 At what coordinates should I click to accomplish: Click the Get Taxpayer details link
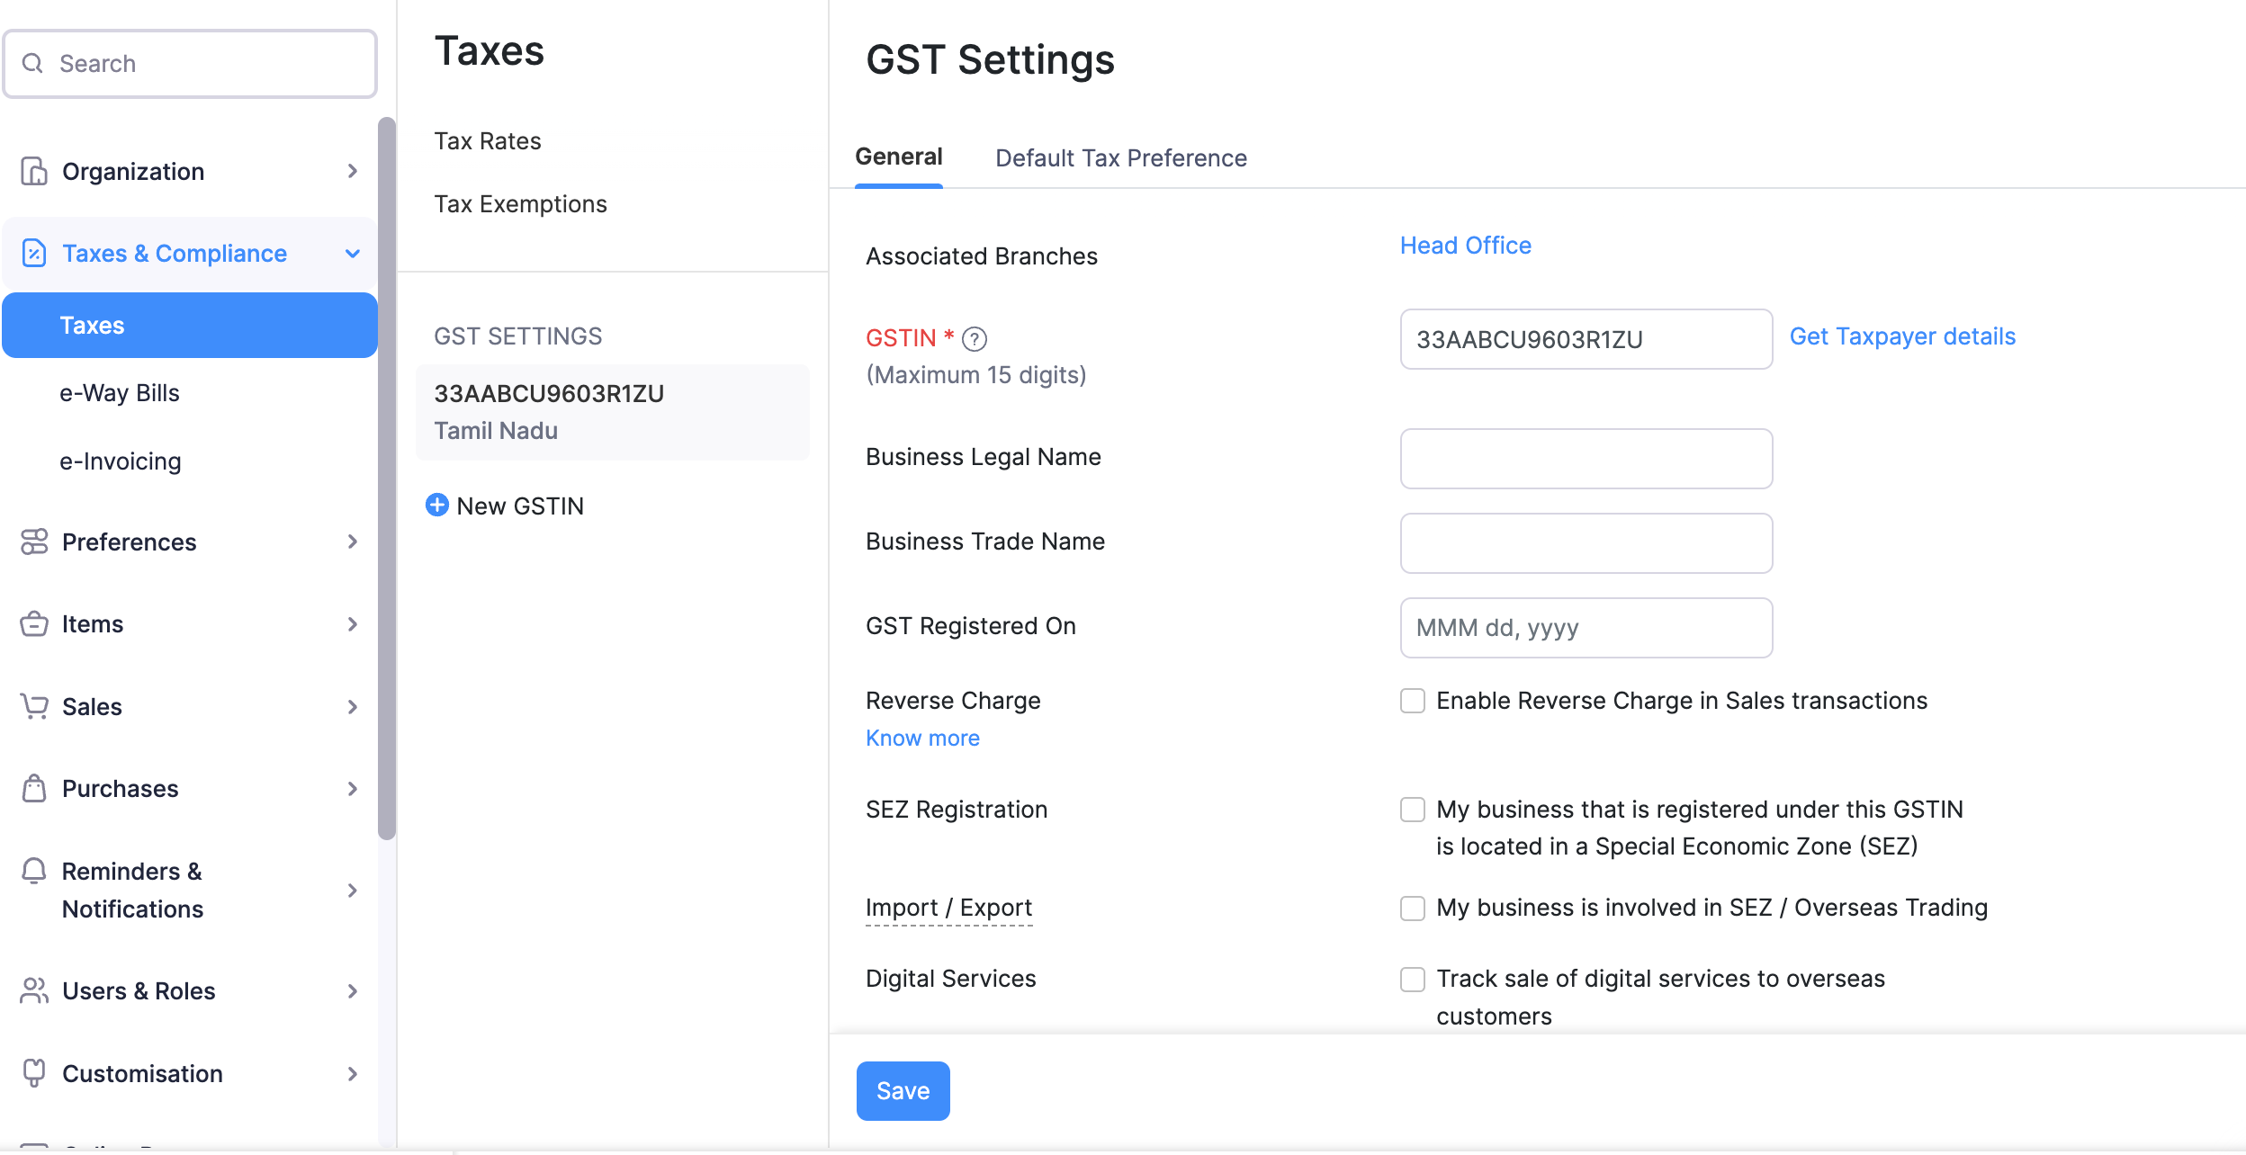tap(1902, 336)
